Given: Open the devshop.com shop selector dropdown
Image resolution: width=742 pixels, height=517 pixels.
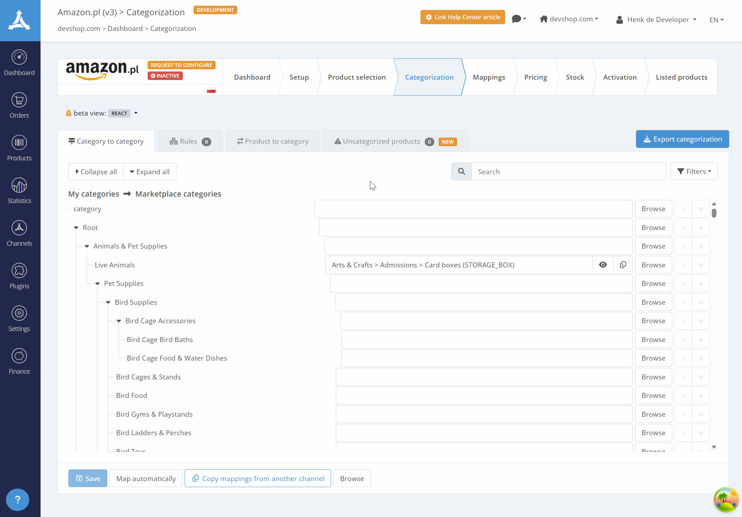Looking at the screenshot, I should pyautogui.click(x=569, y=19).
